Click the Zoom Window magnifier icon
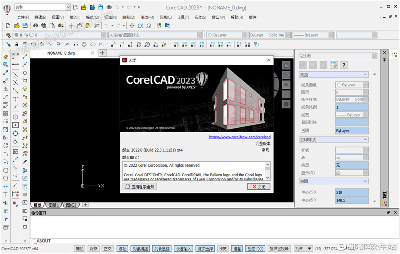Screen dimensions: 400x254 (140, 26)
